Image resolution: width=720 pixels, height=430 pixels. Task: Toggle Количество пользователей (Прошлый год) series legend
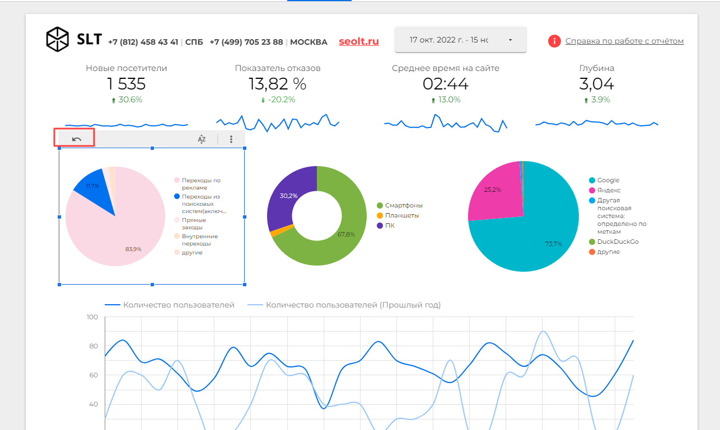coord(344,305)
